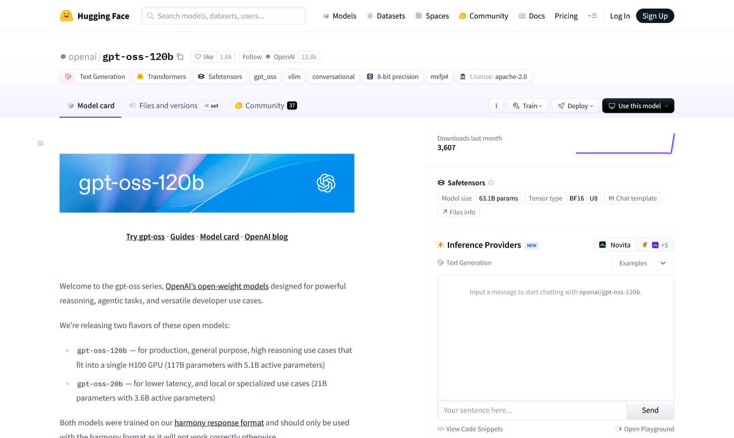Click the conversational tag
734x438 pixels.
(334, 77)
